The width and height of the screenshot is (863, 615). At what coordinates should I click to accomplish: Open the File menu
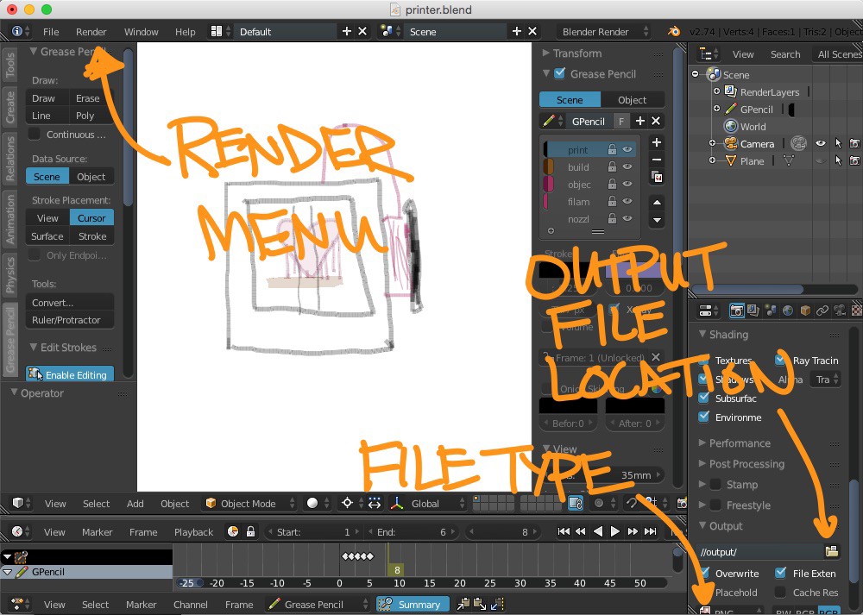pyautogui.click(x=51, y=32)
